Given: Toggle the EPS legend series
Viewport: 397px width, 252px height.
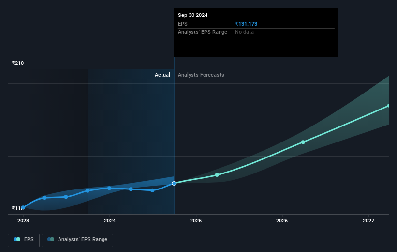Looking at the screenshot, I should coord(24,240).
